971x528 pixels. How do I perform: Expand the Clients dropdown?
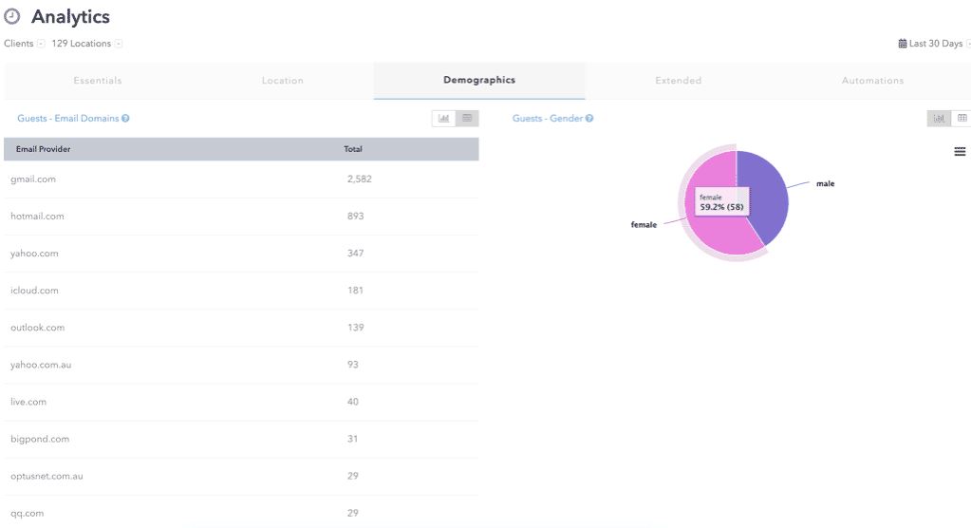pyautogui.click(x=41, y=44)
